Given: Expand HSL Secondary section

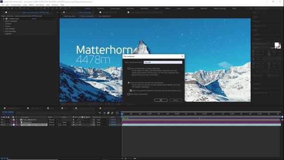Looking at the screenshot, I should click(4, 32).
